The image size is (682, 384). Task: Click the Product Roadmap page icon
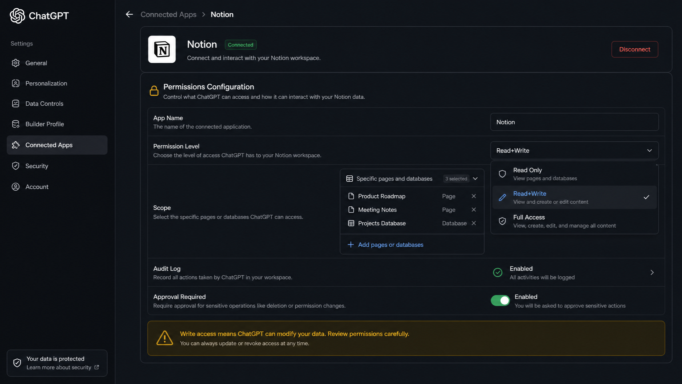pyautogui.click(x=351, y=196)
